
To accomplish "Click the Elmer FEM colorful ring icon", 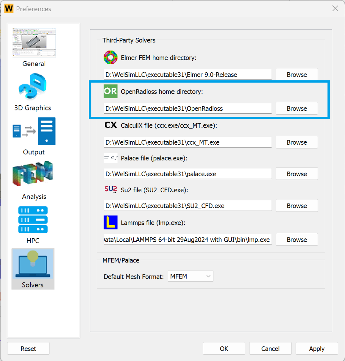I will (111, 58).
